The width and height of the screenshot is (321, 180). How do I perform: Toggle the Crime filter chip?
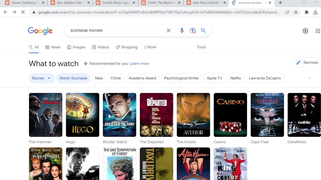(116, 78)
